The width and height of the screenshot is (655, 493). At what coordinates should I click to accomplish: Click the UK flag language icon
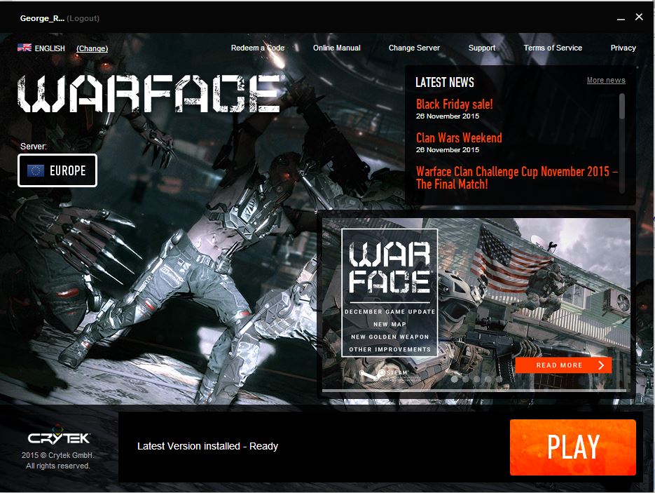(x=25, y=48)
